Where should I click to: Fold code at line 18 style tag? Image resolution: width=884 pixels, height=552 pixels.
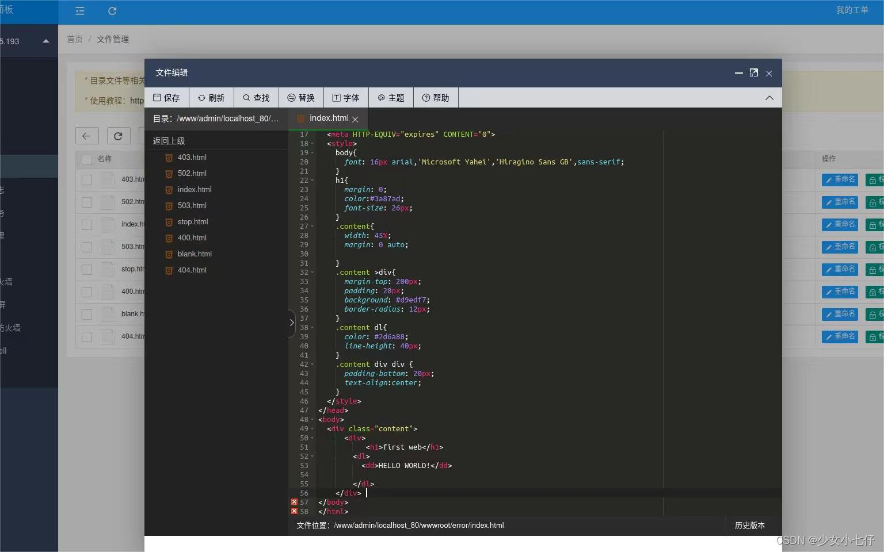pos(312,144)
